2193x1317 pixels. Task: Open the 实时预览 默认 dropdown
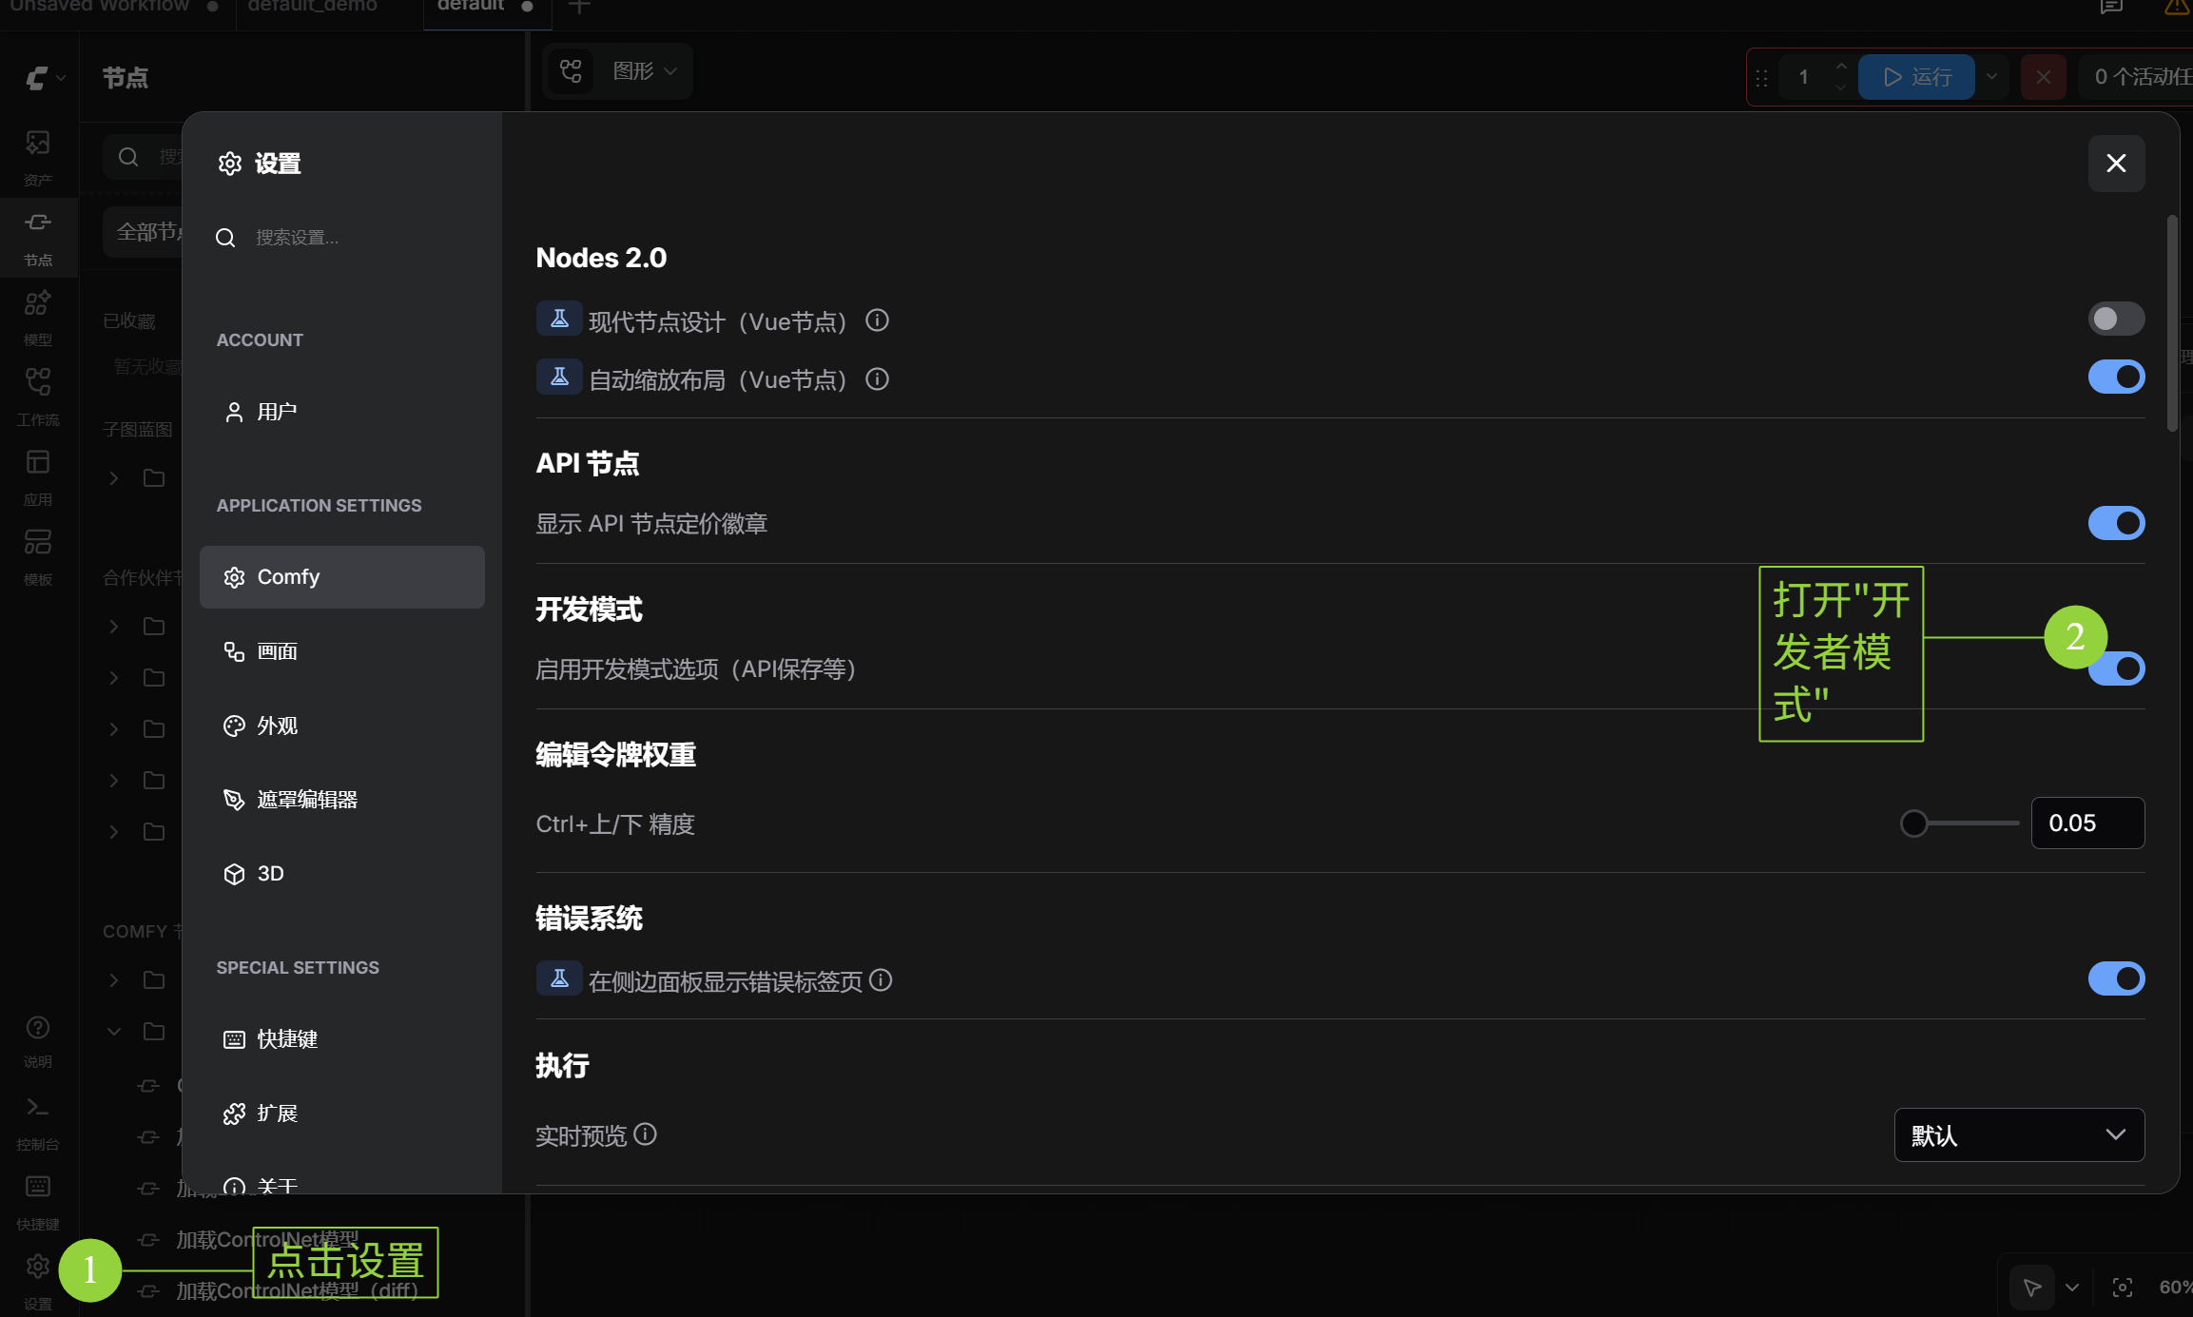click(x=2019, y=1134)
